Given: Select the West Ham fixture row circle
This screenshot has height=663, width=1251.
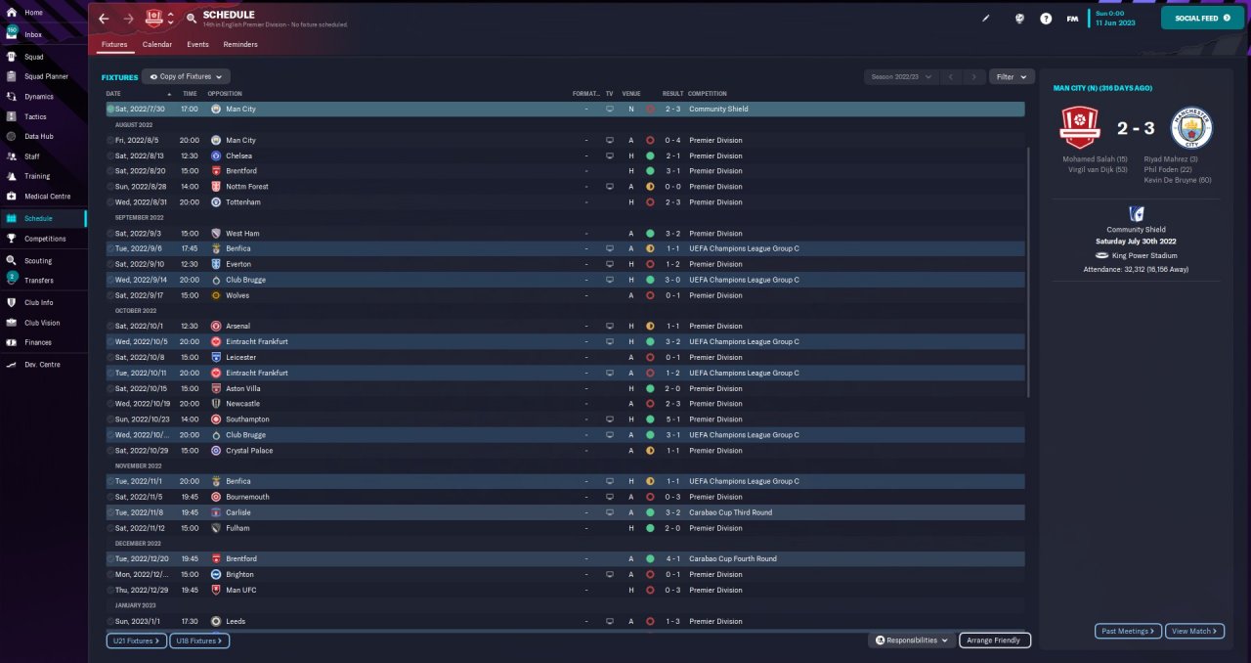Looking at the screenshot, I should (x=110, y=234).
